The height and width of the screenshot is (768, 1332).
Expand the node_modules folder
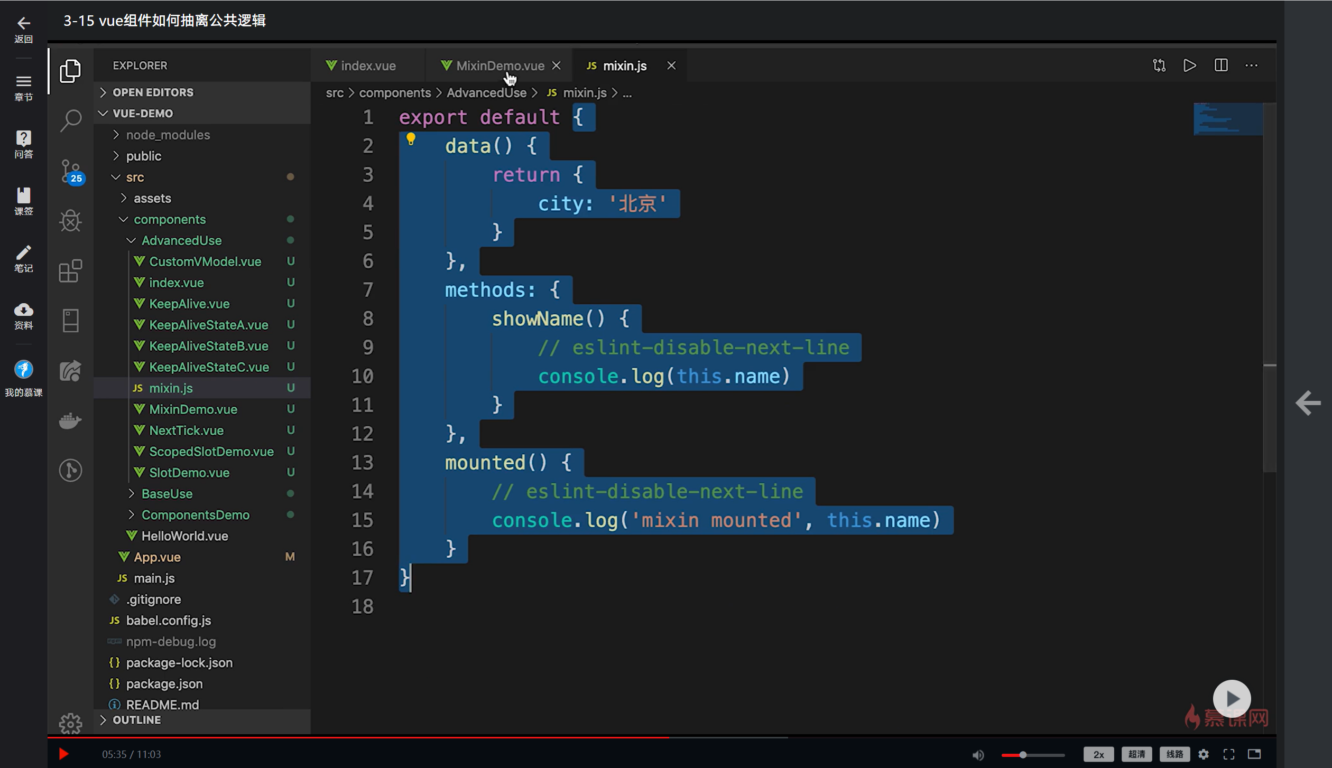[202, 135]
